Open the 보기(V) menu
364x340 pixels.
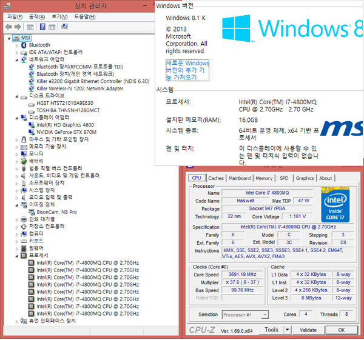click(x=59, y=17)
